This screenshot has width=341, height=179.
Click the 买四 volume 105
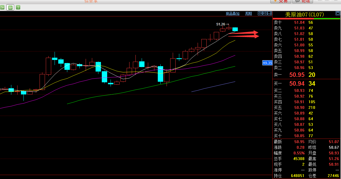tap(312, 102)
